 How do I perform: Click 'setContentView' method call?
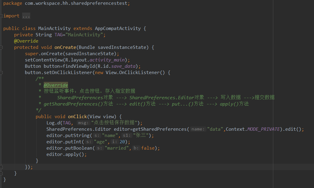(x=44, y=60)
